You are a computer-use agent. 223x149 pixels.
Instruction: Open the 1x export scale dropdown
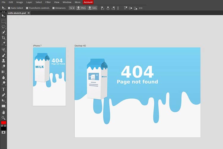[x=72, y=8]
